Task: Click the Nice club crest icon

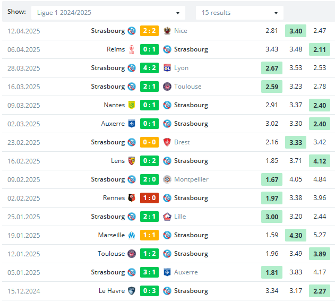Action: click(x=167, y=31)
